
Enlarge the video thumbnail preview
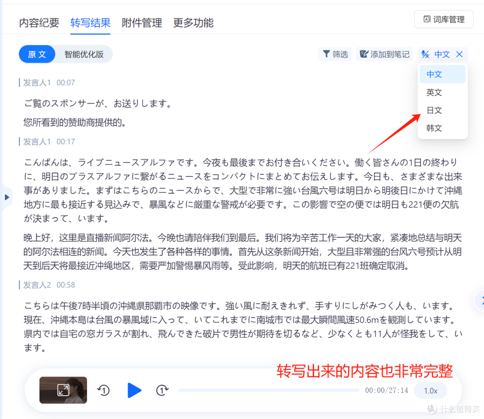click(63, 390)
